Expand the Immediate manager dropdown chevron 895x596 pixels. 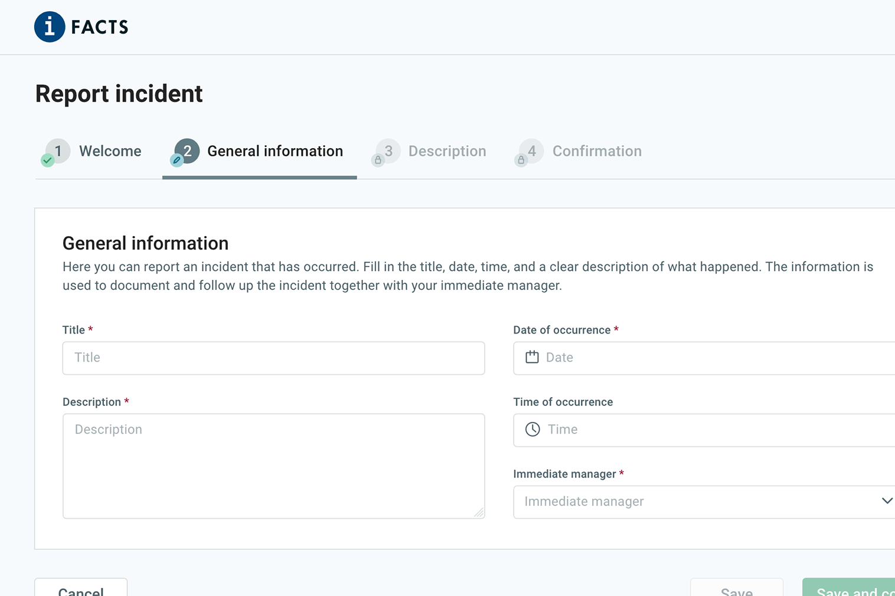(886, 501)
